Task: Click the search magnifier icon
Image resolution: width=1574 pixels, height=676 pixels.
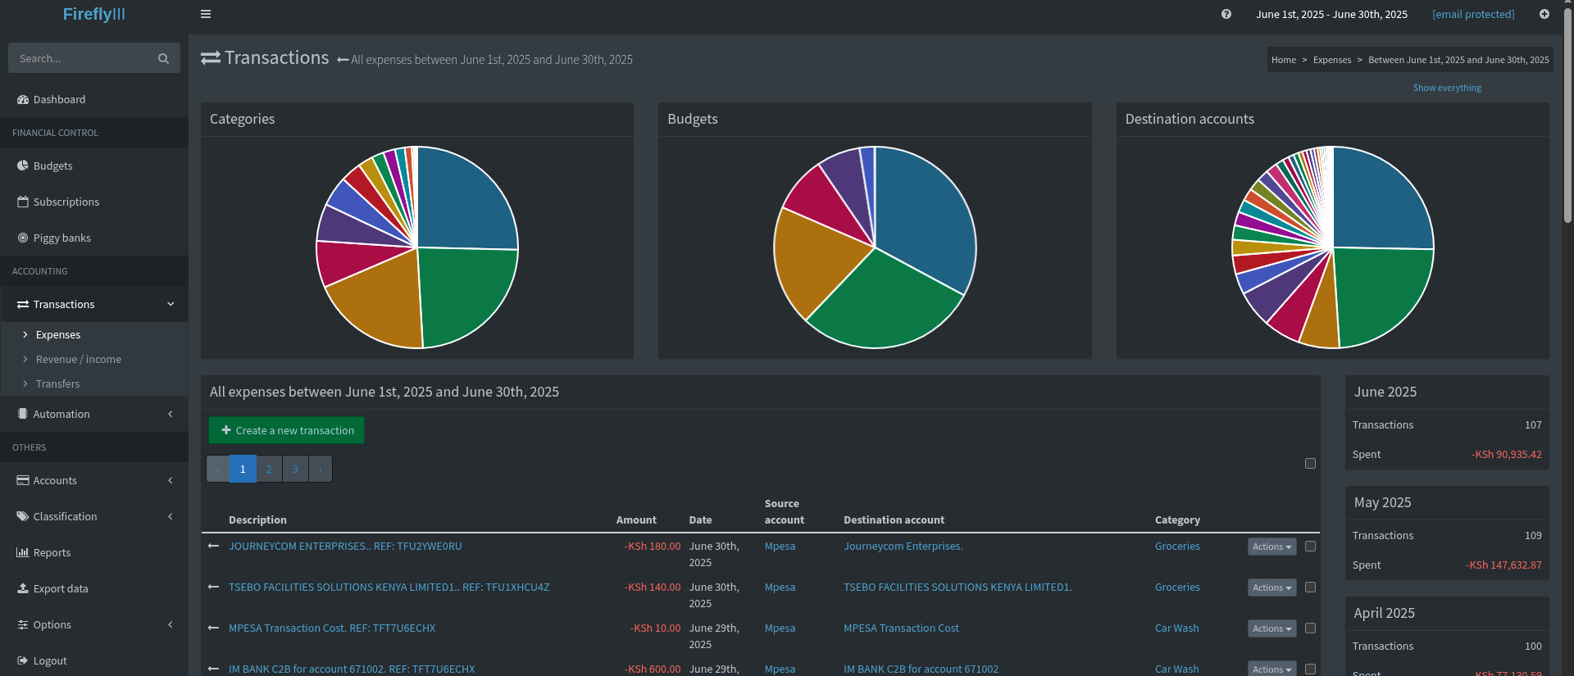Action: 163,59
